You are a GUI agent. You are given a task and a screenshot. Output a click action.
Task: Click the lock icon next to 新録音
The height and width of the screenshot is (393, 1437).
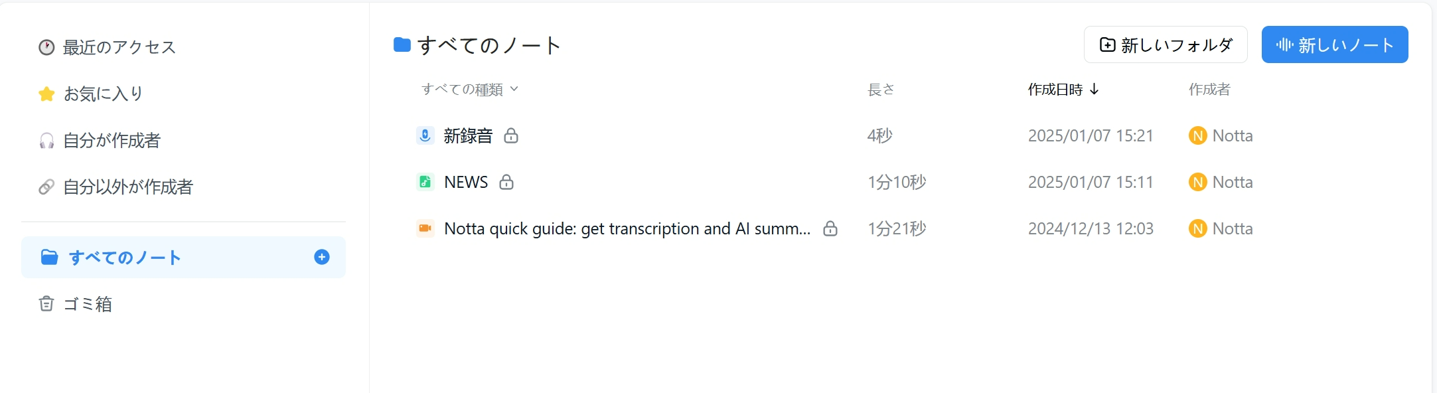click(x=511, y=135)
